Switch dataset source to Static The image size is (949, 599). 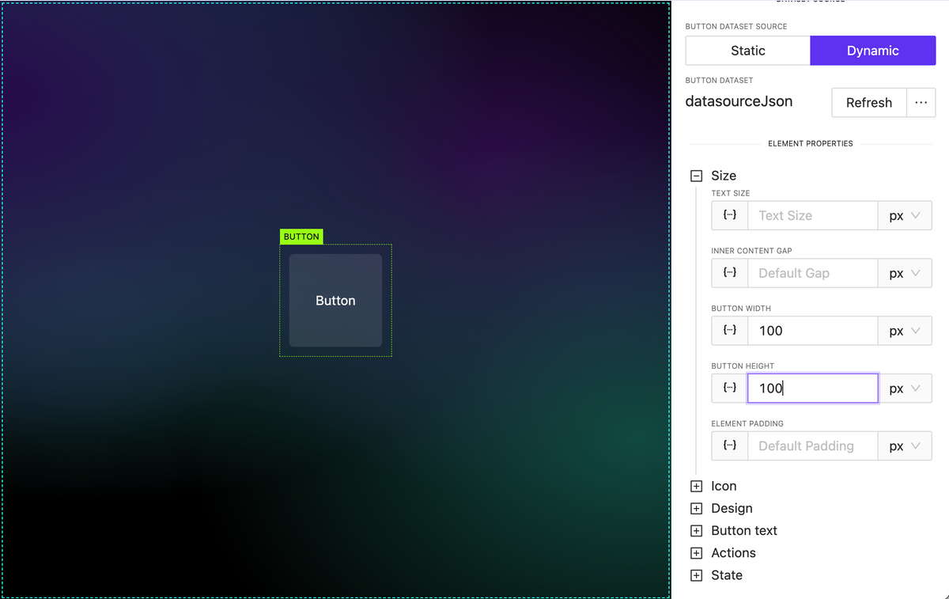747,50
